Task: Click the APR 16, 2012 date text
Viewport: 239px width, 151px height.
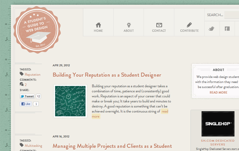Action: point(61,137)
